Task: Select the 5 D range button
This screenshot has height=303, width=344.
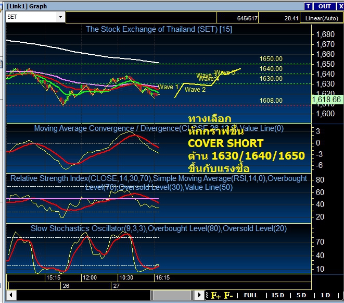Action: (x=301, y=295)
